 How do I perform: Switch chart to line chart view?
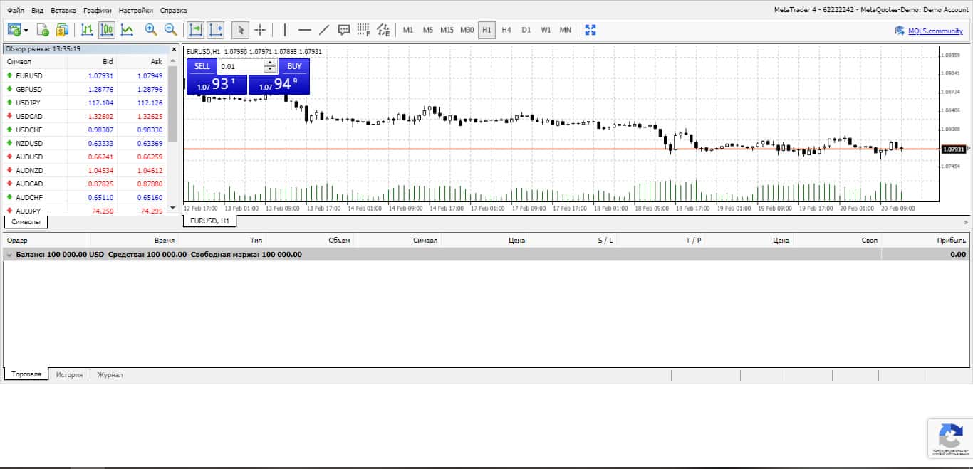(128, 30)
